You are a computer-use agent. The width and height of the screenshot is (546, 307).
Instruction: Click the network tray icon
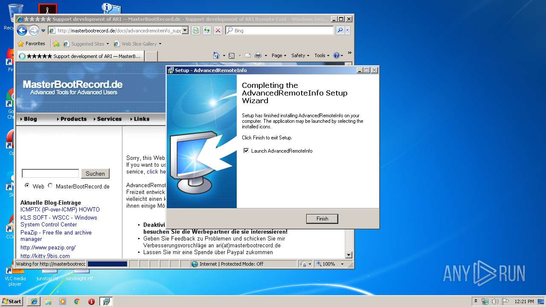click(485, 301)
